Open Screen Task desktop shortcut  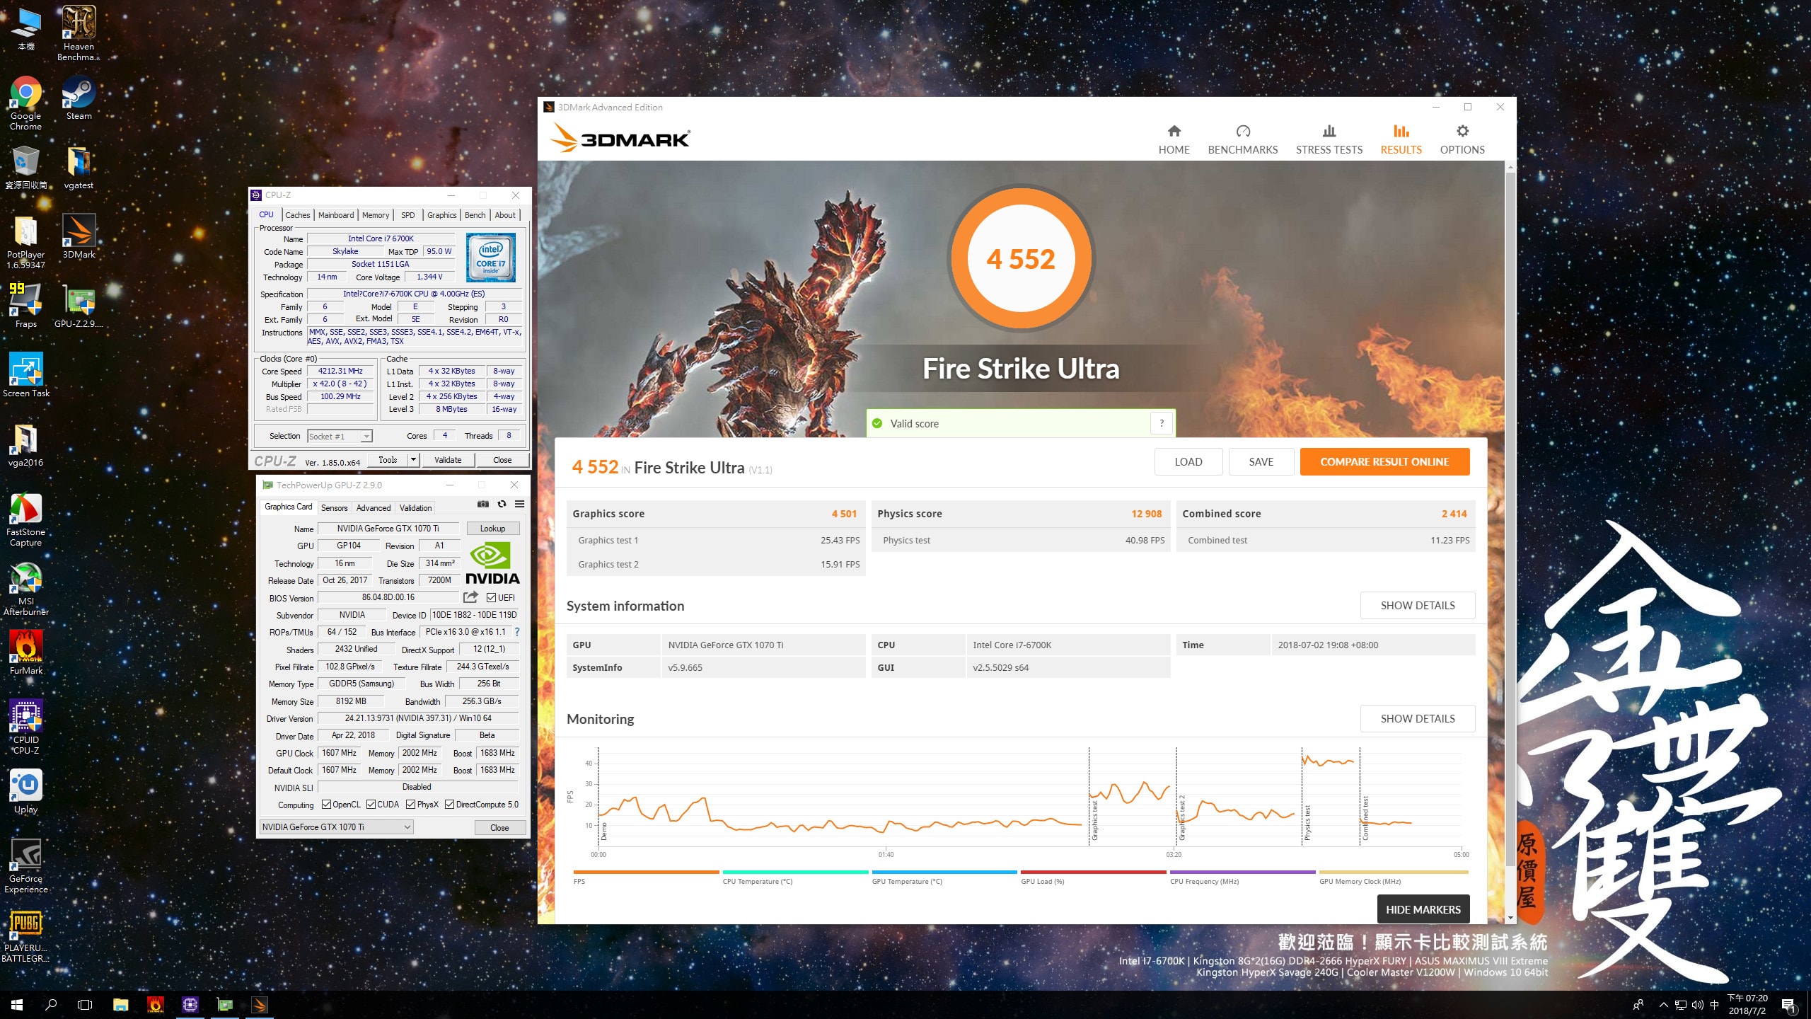pos(25,375)
